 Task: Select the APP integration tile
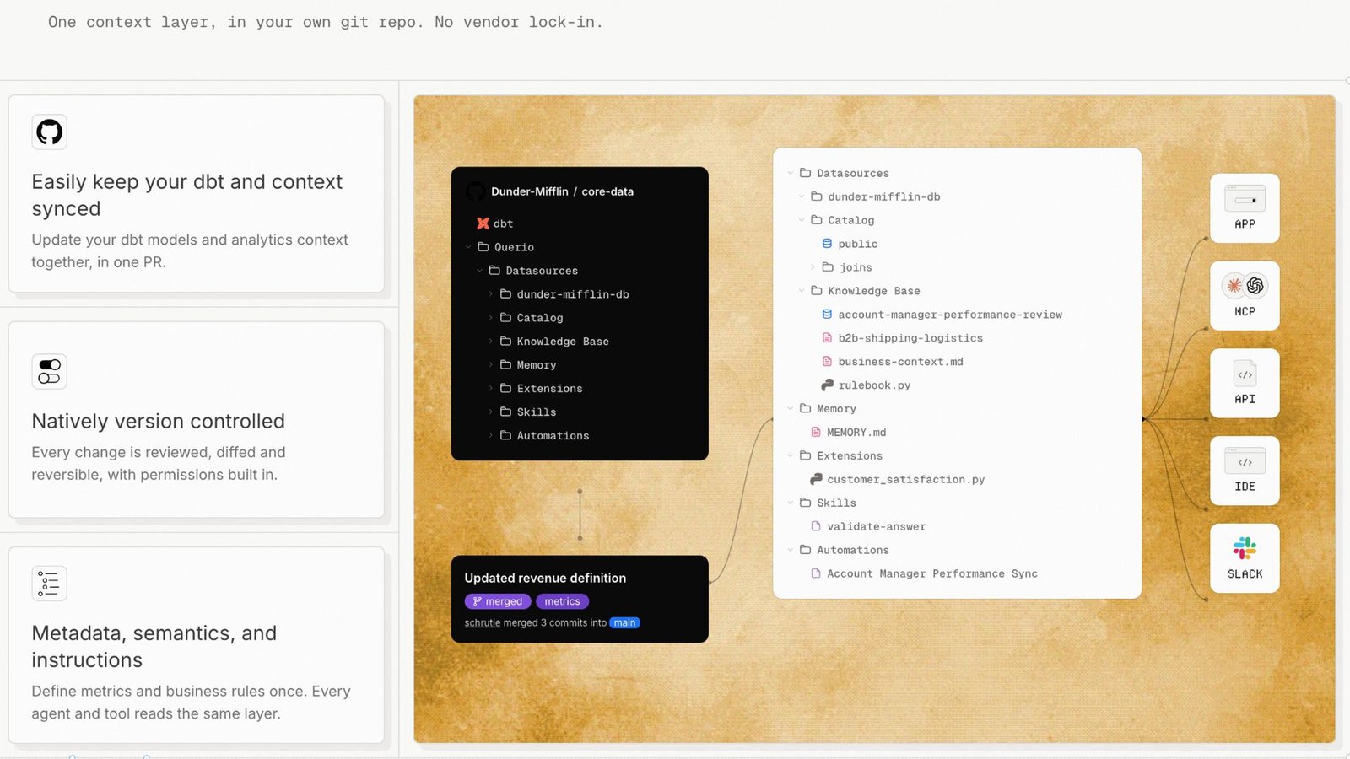point(1245,208)
